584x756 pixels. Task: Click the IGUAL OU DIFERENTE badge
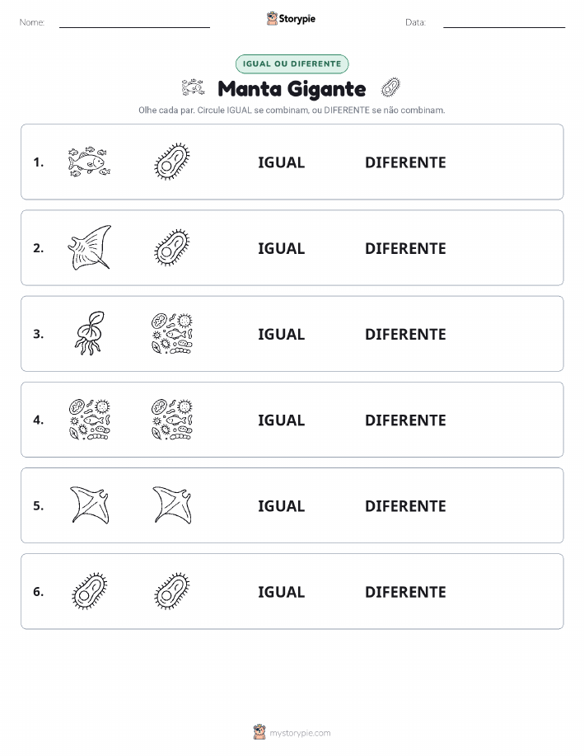[292, 63]
